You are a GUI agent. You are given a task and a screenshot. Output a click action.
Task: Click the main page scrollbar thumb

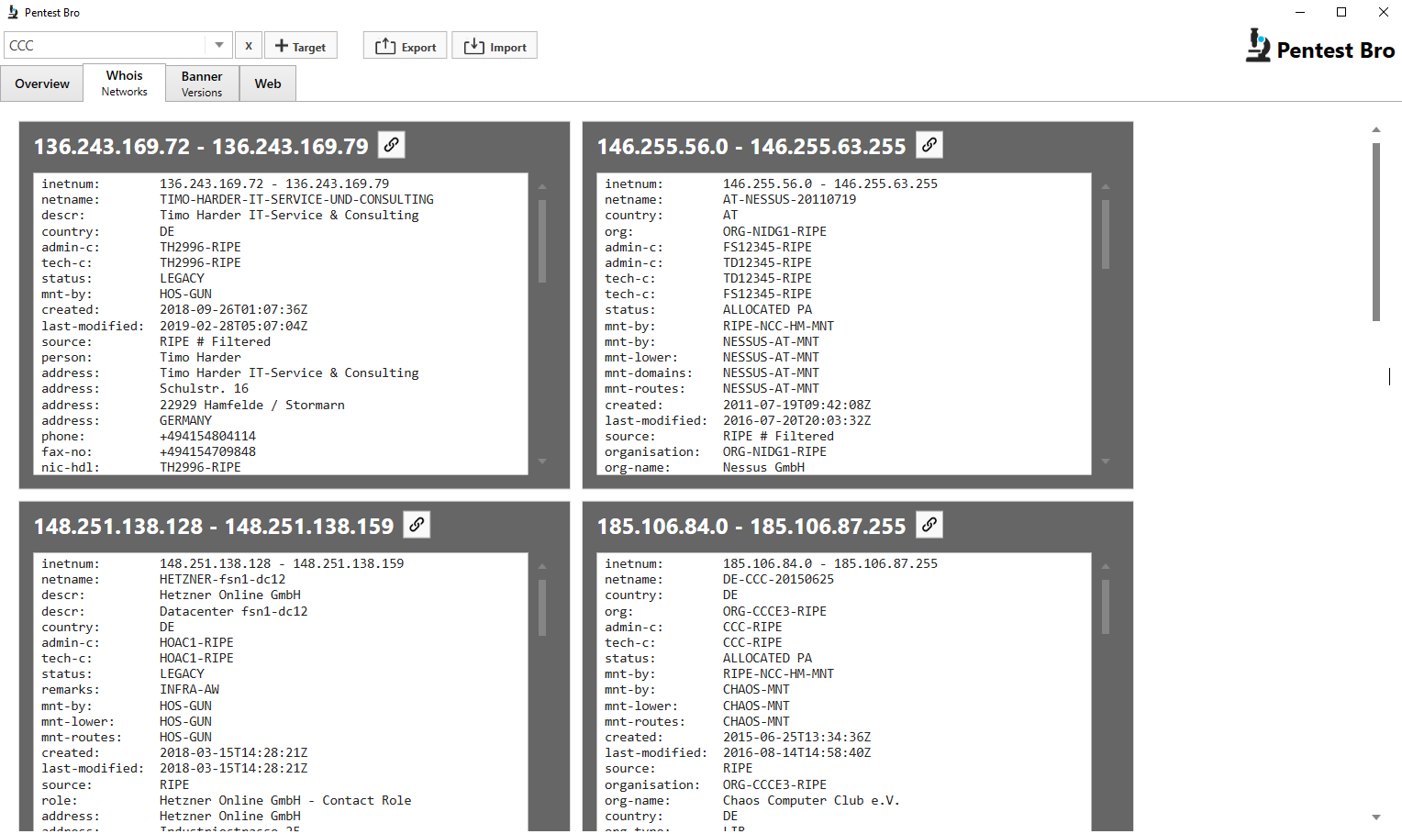(x=1376, y=232)
